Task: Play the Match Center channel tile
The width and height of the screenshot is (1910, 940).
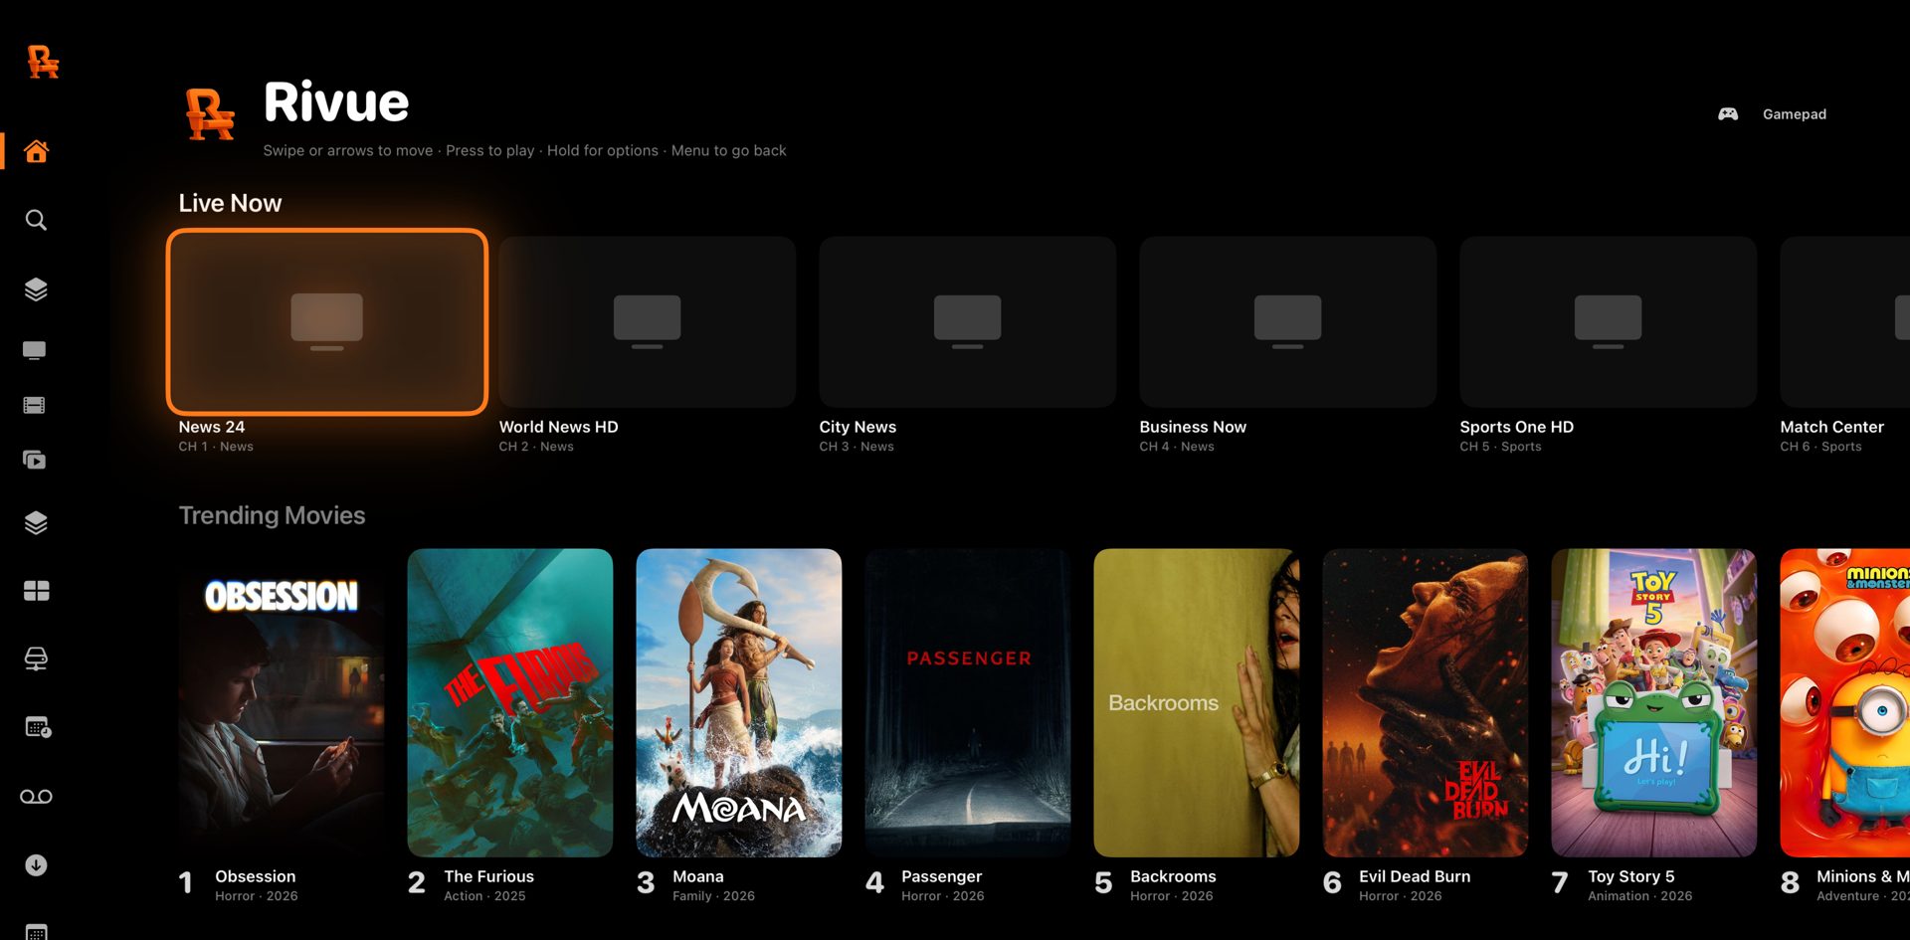Action: (x=1845, y=321)
